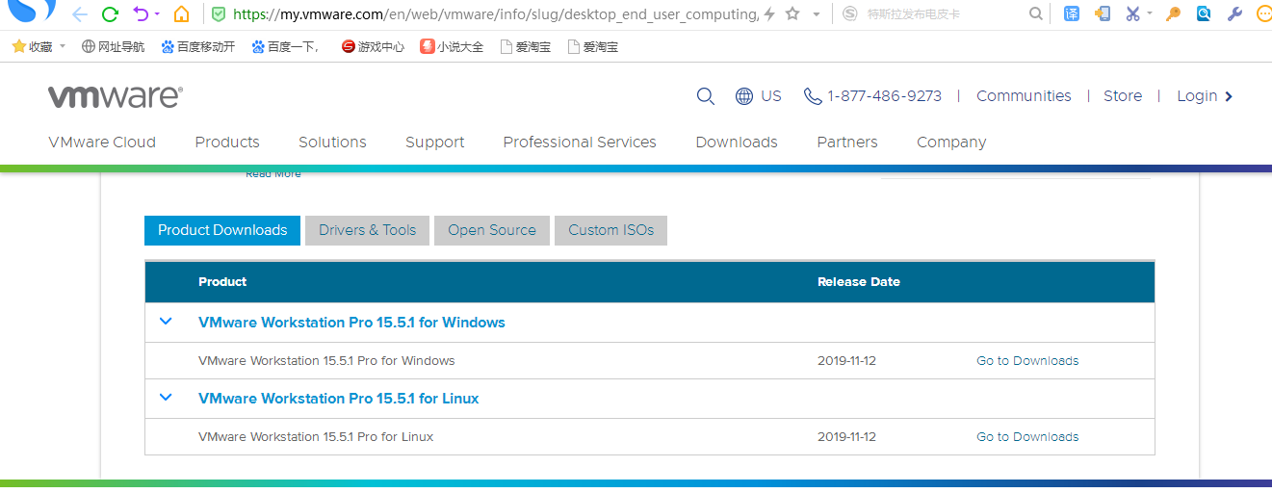Screen dimensions: 1272x493
Task: Open the scissors tool dropdown arrow
Action: pyautogui.click(x=1149, y=14)
